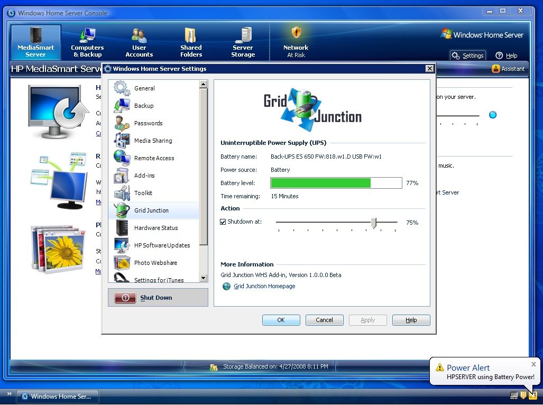
Task: Click the sunflower photos graphic in console
Action: point(58,249)
